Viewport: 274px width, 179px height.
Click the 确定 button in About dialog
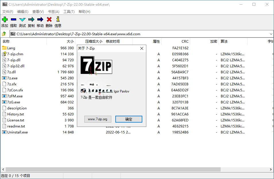coord(129,119)
